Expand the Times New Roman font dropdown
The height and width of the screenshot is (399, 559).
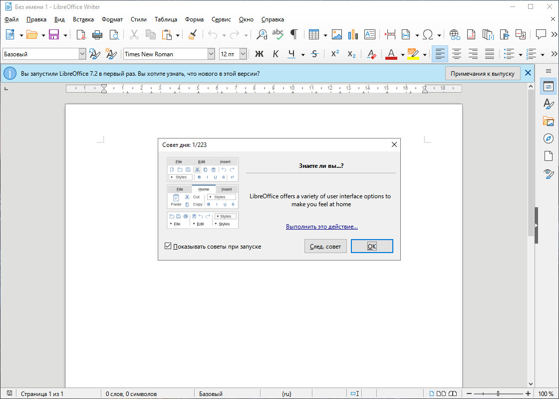click(211, 54)
